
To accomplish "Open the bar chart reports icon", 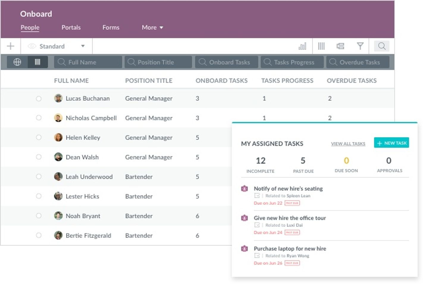I will click(x=302, y=46).
